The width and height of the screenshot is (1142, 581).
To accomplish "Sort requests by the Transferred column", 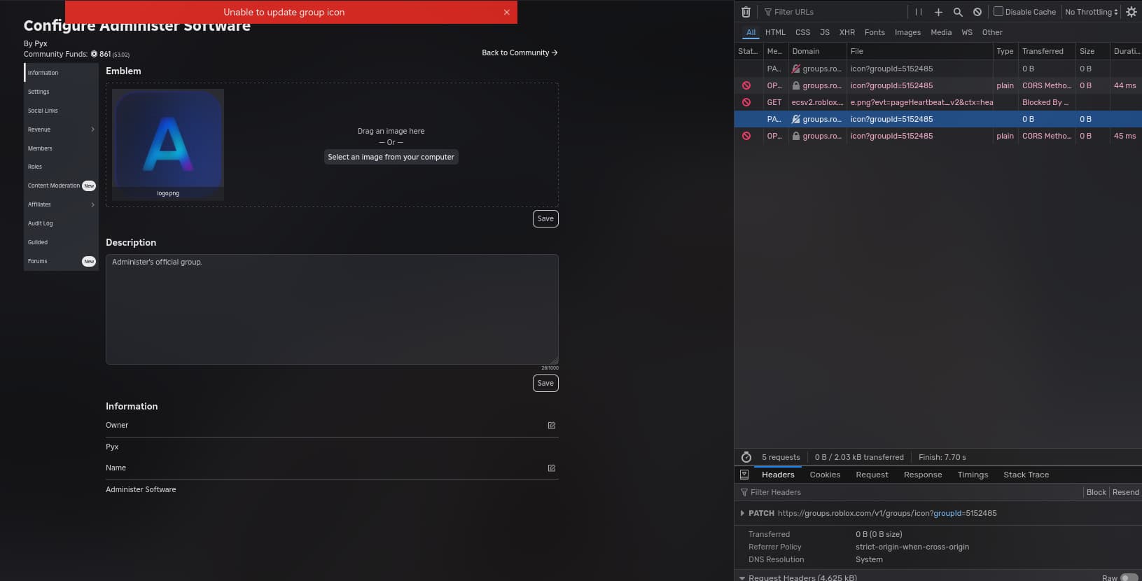I will coord(1047,51).
